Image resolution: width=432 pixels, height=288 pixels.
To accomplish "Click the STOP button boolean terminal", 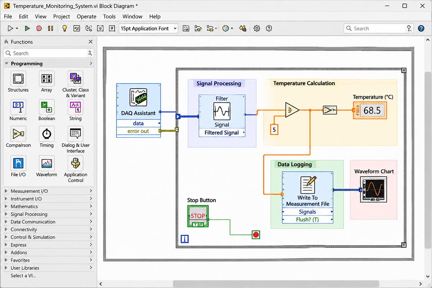I will point(198,216).
